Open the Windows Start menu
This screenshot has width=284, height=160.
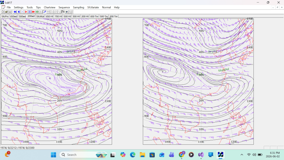pos(54,155)
